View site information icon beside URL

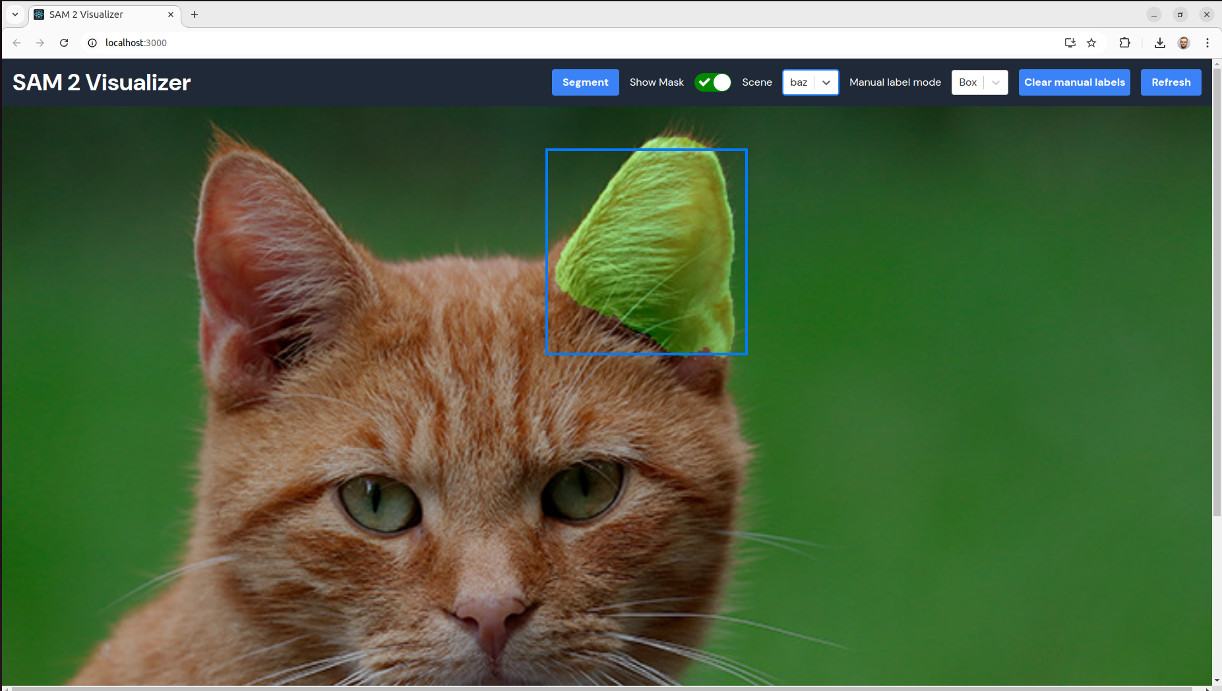pos(92,43)
